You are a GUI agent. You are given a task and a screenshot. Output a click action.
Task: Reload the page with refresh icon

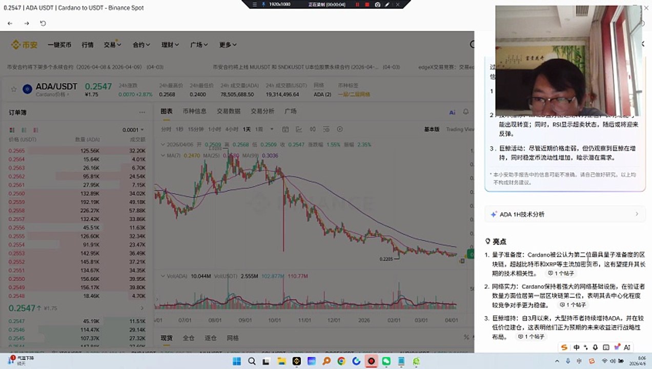43,24
